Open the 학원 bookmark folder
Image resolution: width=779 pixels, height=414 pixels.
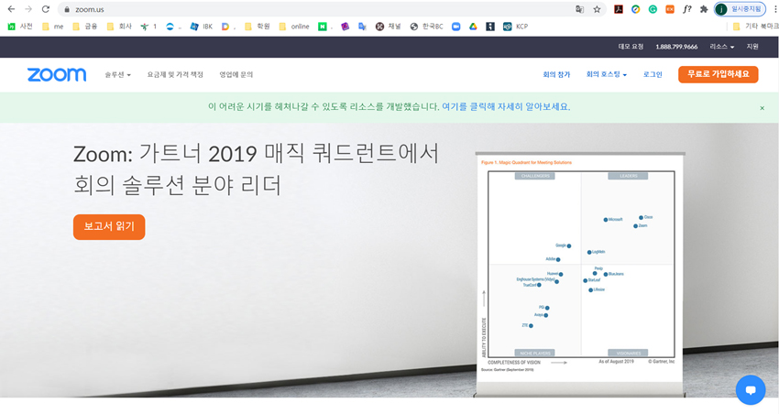(258, 27)
